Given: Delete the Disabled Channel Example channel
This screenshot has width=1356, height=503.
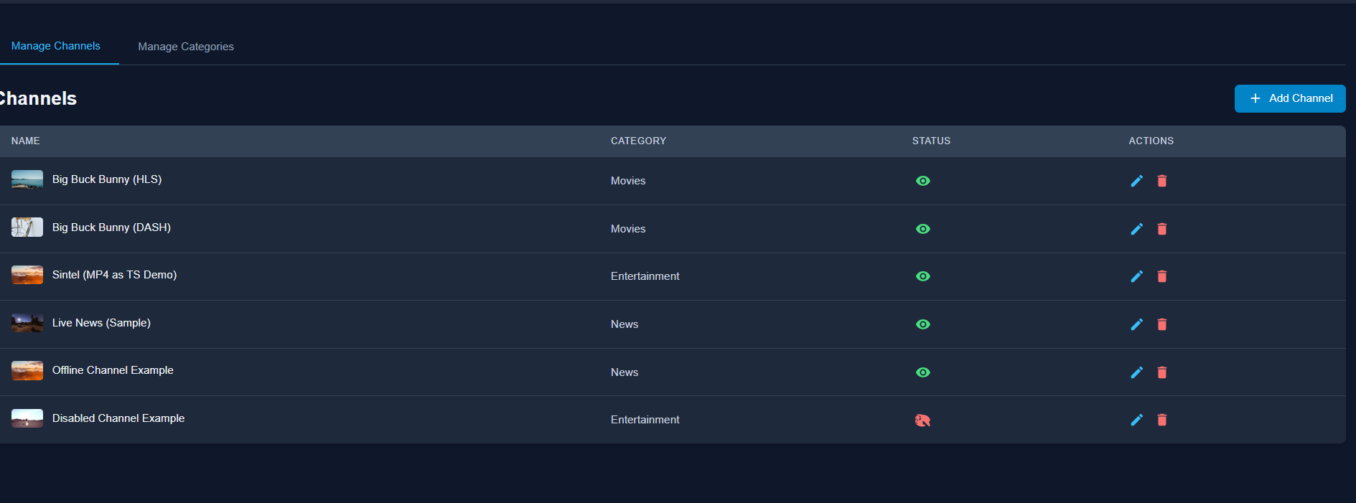Looking at the screenshot, I should point(1161,420).
